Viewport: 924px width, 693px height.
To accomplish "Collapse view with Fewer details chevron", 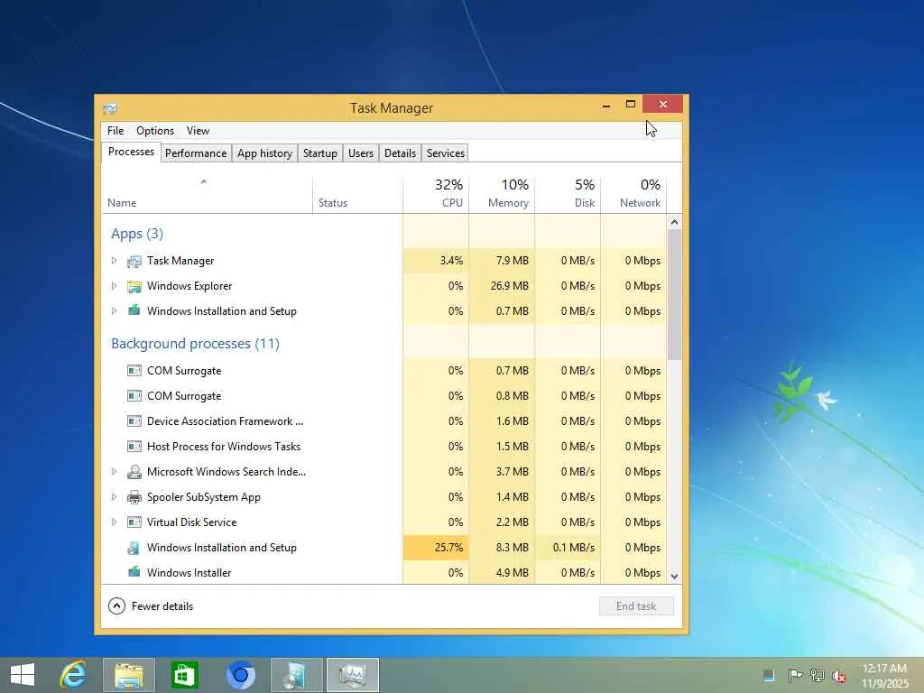I will pos(116,605).
